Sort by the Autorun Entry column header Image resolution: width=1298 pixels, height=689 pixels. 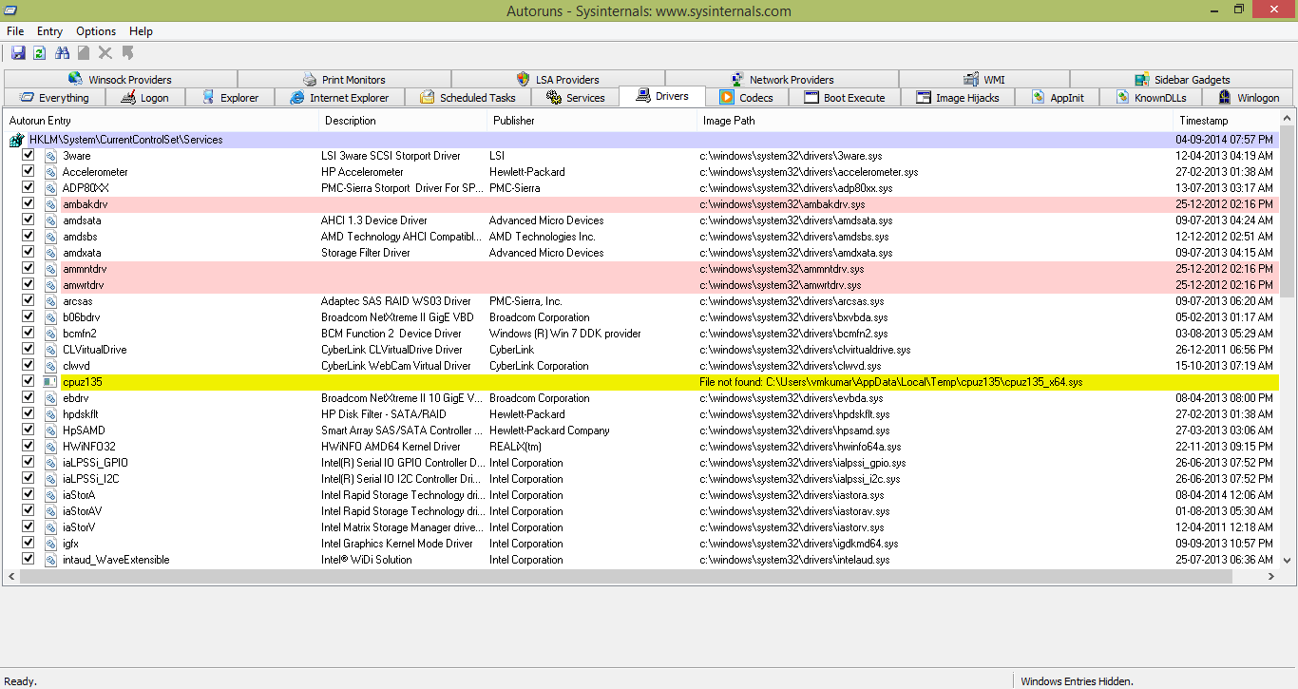(161, 121)
